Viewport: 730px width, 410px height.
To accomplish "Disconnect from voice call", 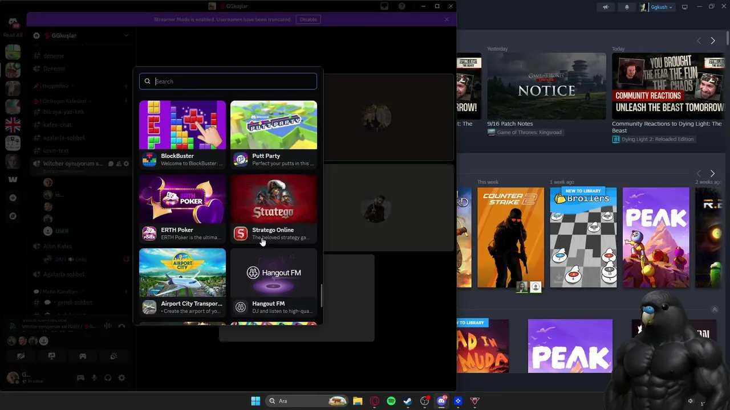I will coord(121,326).
